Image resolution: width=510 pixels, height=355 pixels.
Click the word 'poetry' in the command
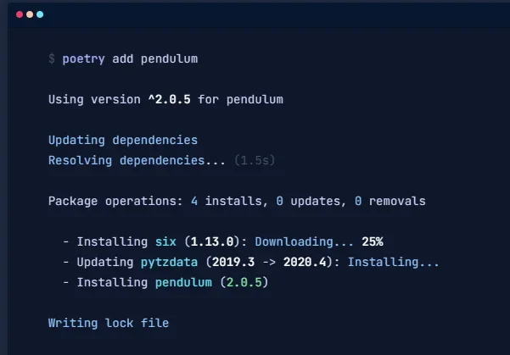[x=84, y=59]
